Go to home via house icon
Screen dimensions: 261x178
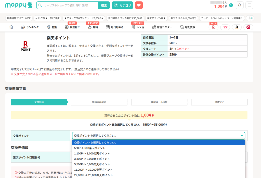11,27
